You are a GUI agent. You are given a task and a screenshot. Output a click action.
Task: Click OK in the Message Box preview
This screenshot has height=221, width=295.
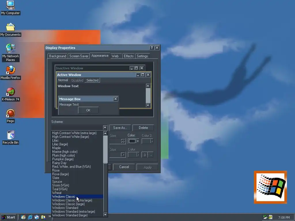tap(88, 110)
